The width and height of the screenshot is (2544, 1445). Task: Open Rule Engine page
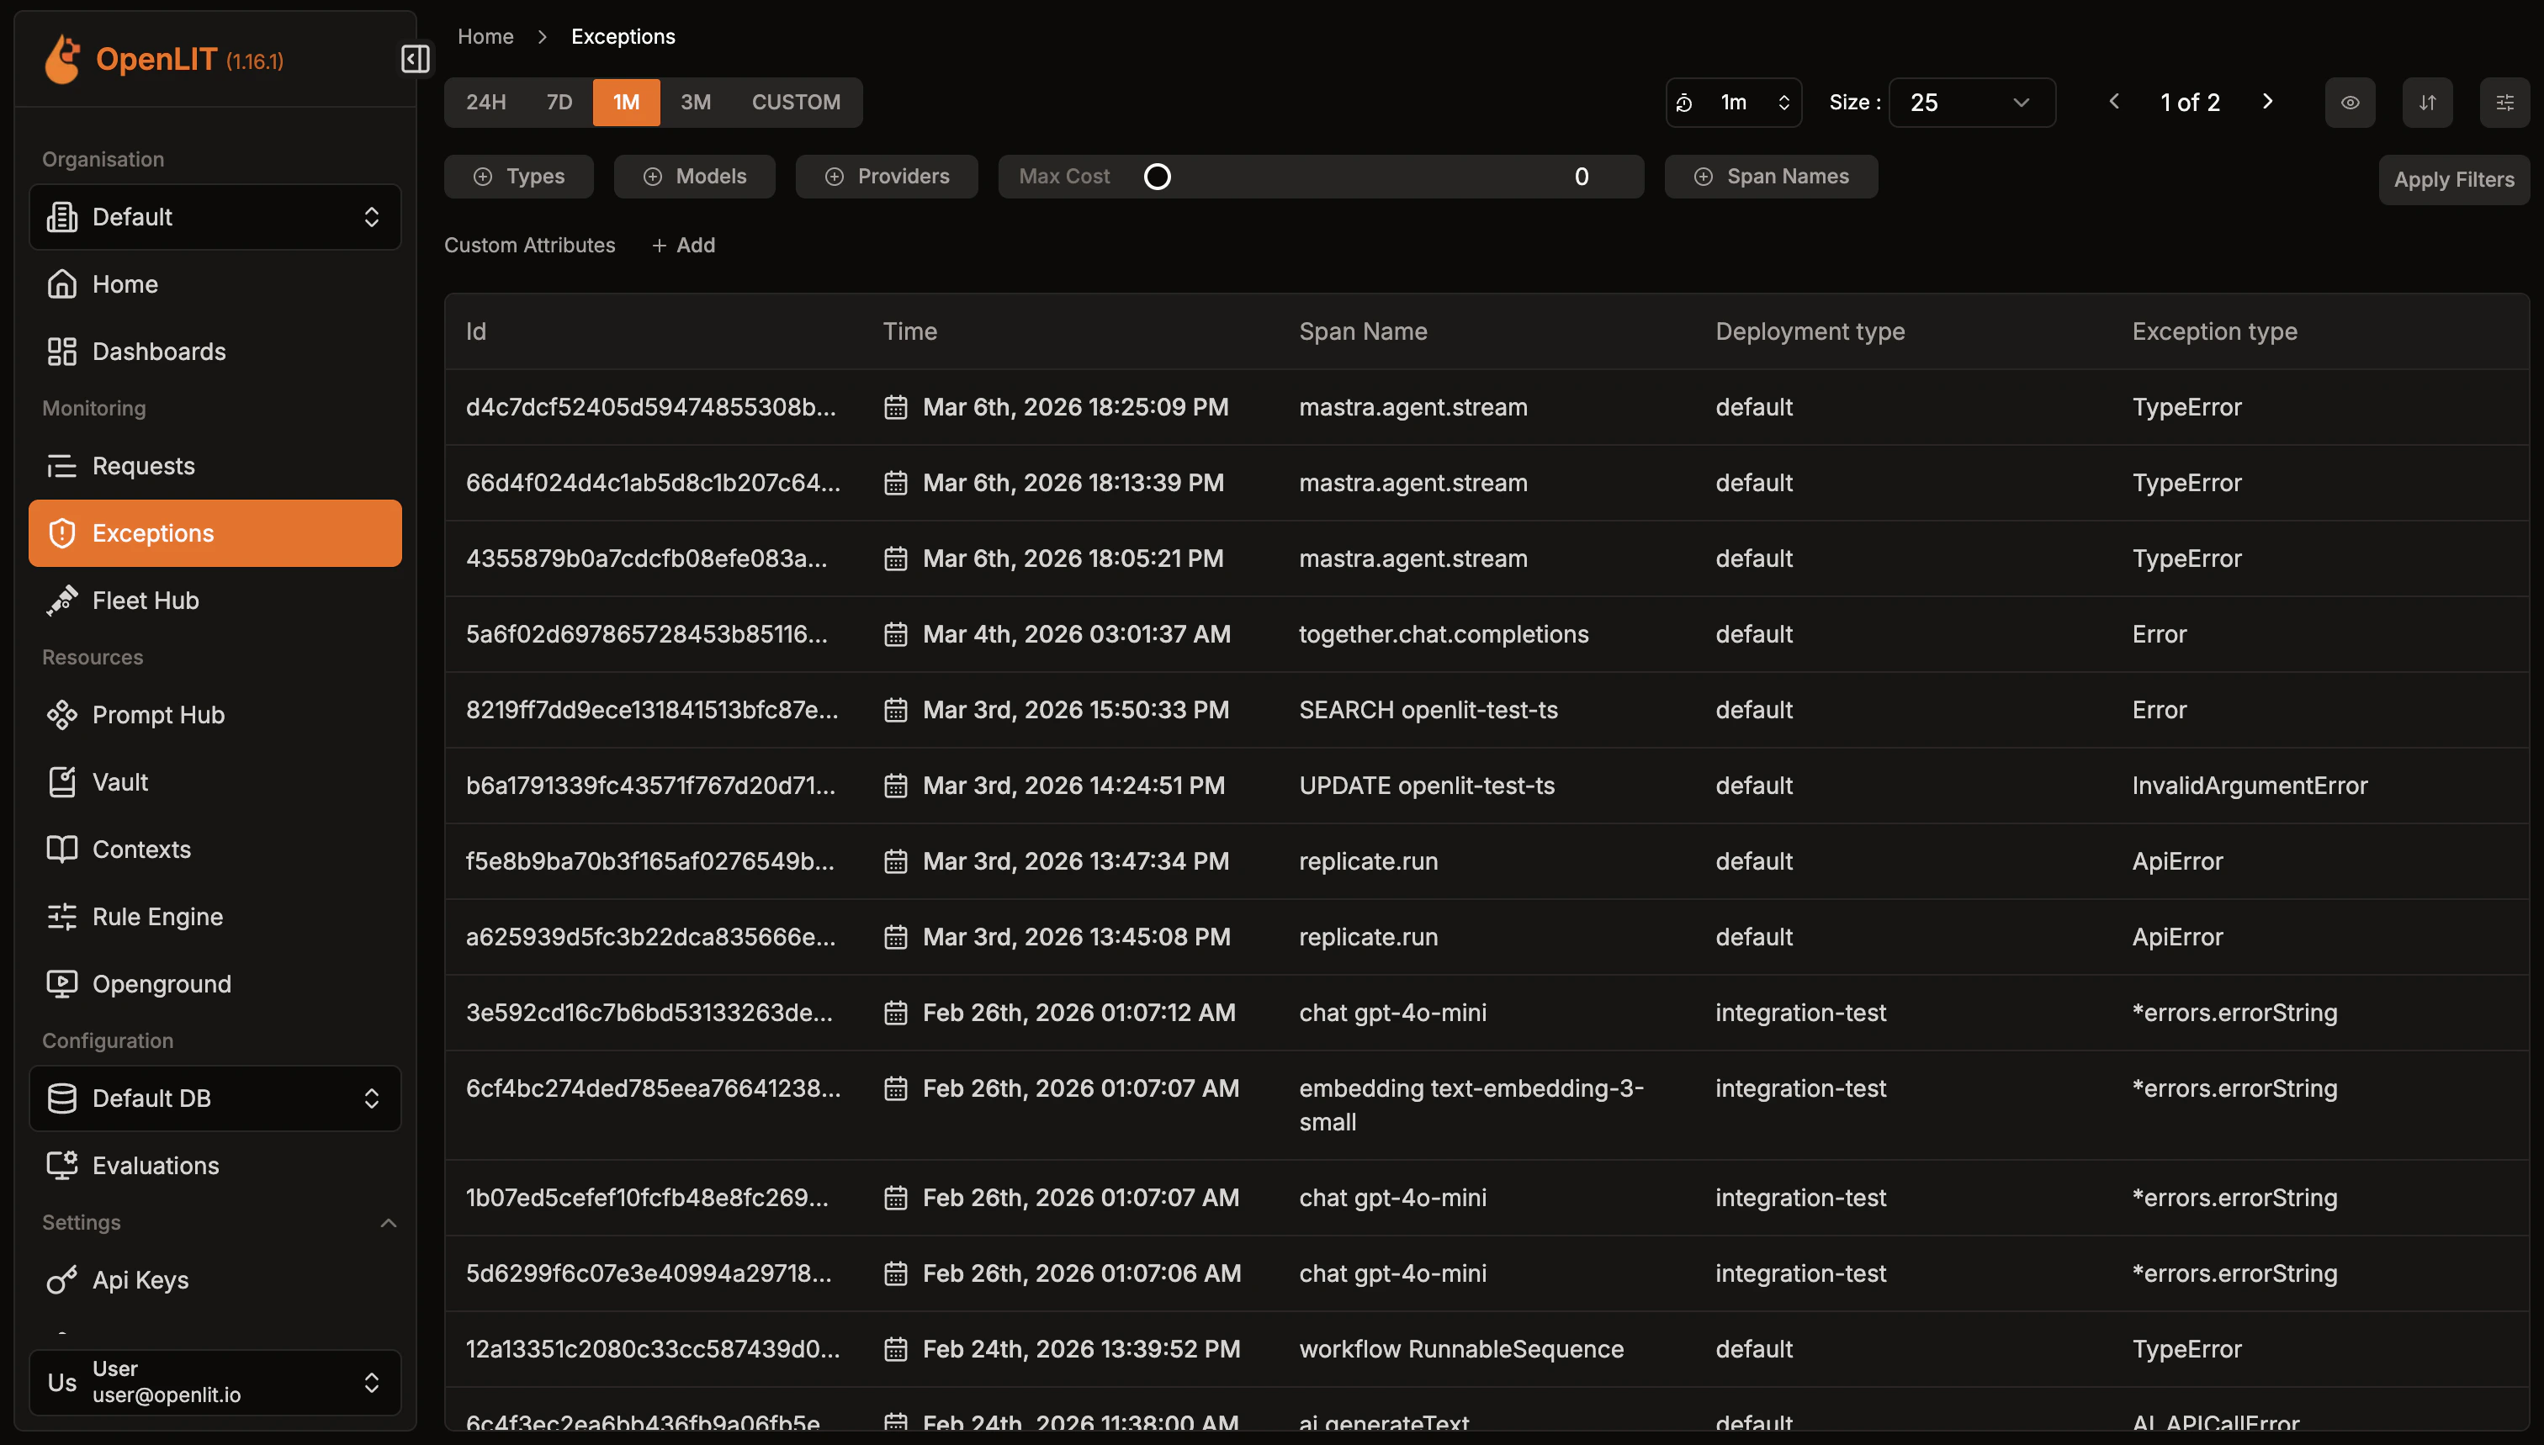pos(156,916)
